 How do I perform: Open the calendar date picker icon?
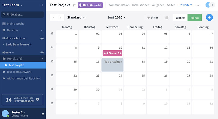(x=167, y=18)
